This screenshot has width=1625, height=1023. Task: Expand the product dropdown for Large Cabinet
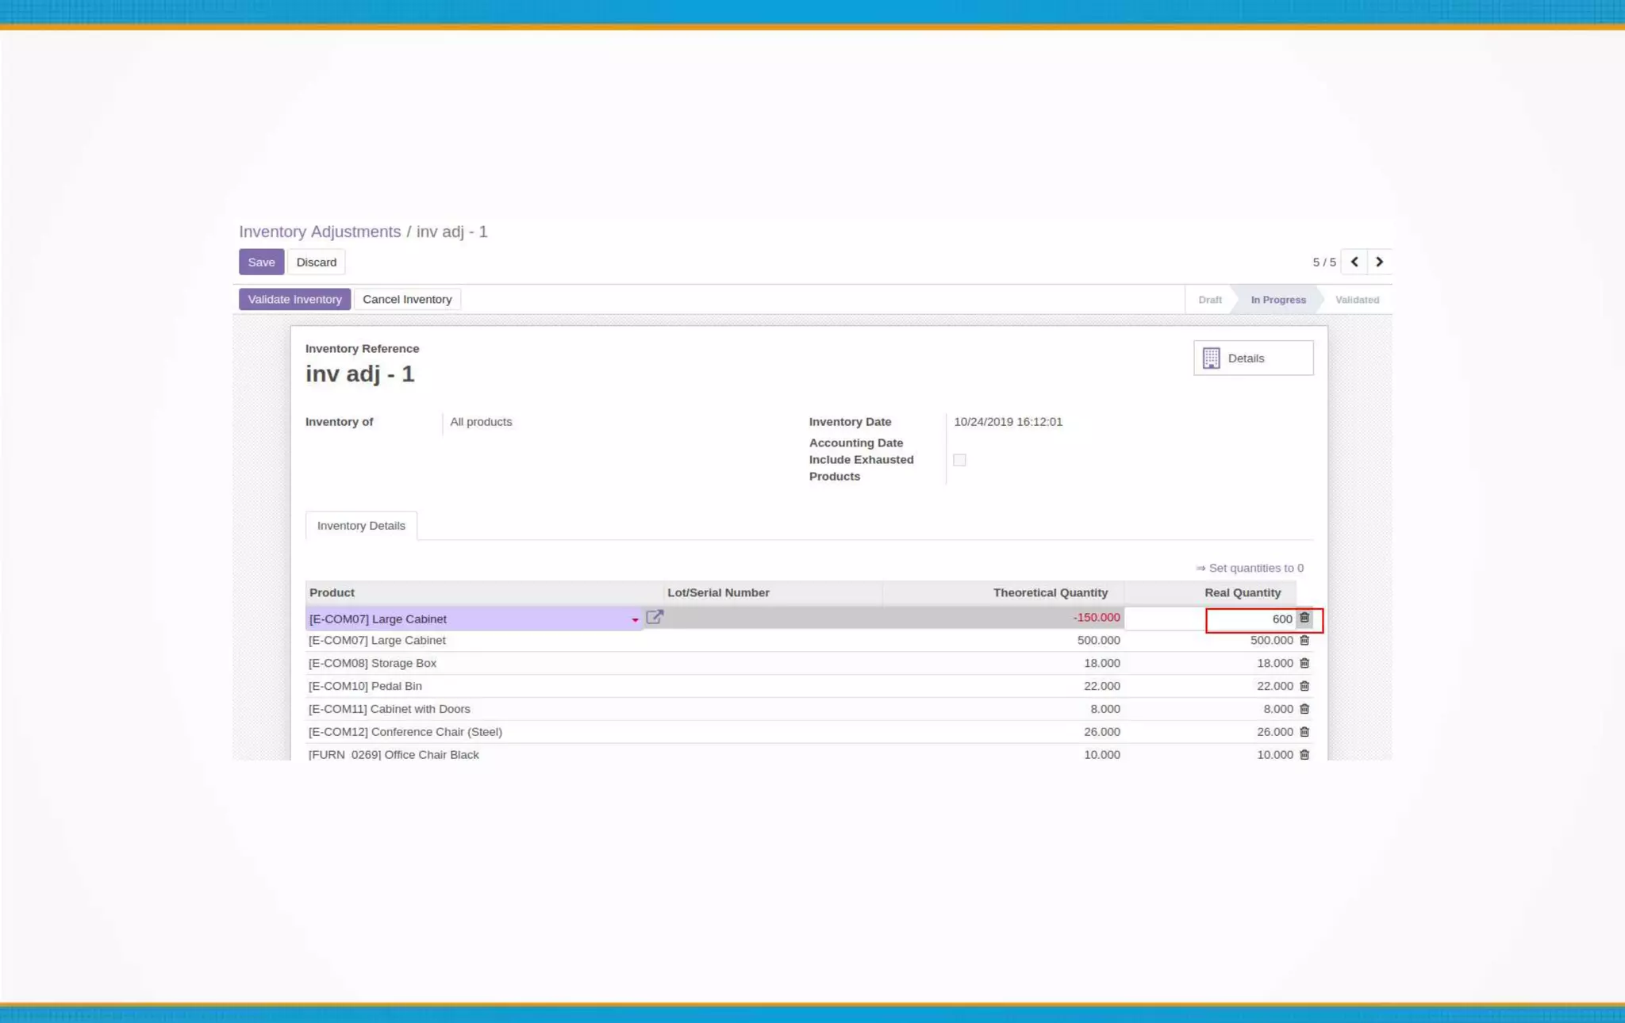point(635,619)
